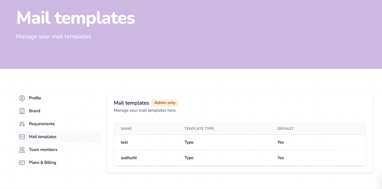Open the "asdfasfd" mail template
382x189 pixels.
click(129, 158)
